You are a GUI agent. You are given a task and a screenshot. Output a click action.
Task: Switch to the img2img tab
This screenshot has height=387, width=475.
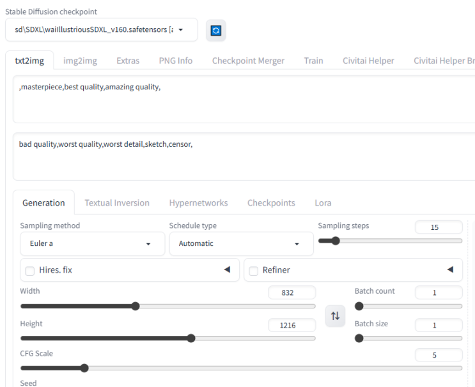click(x=80, y=61)
